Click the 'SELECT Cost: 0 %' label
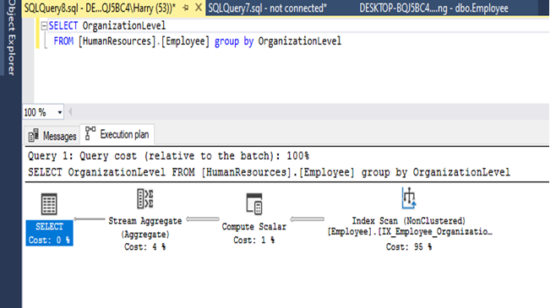Viewport: 556px width, 308px height. coord(49,233)
